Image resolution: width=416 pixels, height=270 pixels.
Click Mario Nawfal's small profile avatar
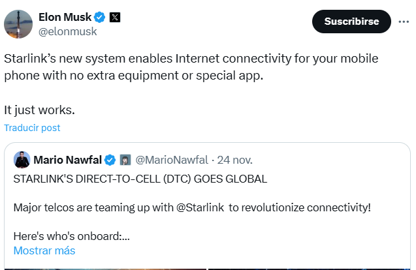point(22,160)
